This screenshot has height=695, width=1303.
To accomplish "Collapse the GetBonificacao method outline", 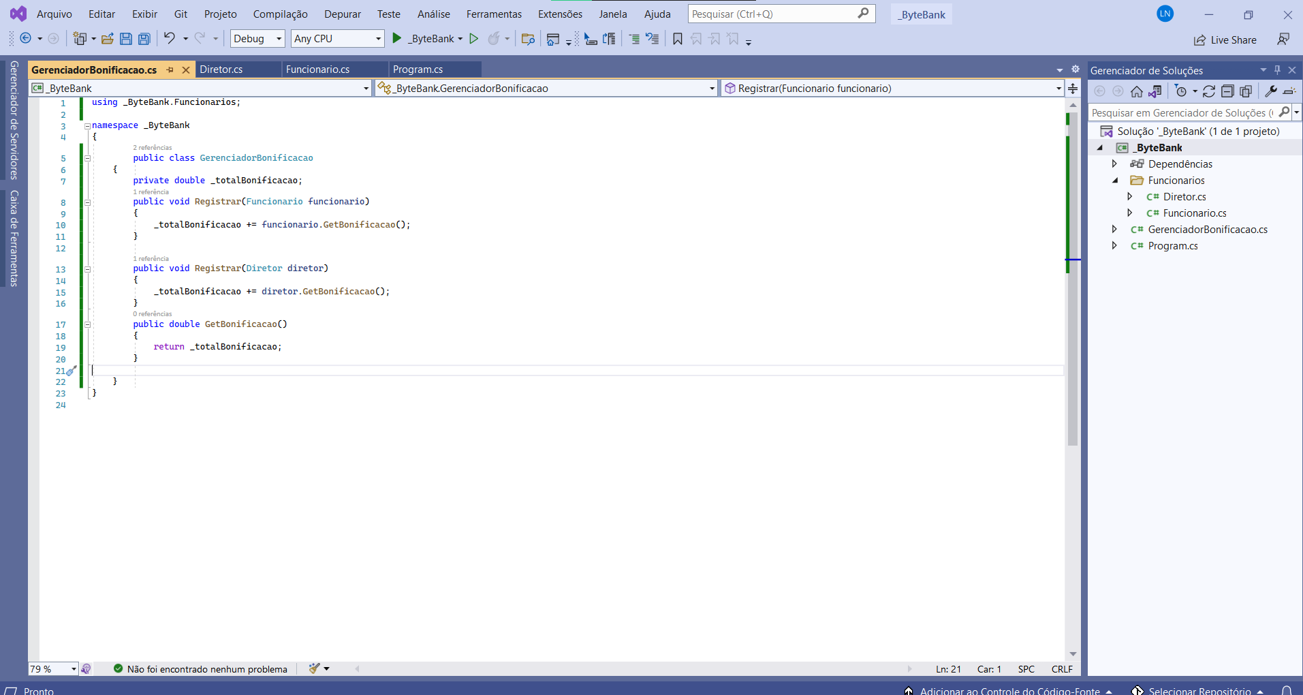I will (x=87, y=324).
